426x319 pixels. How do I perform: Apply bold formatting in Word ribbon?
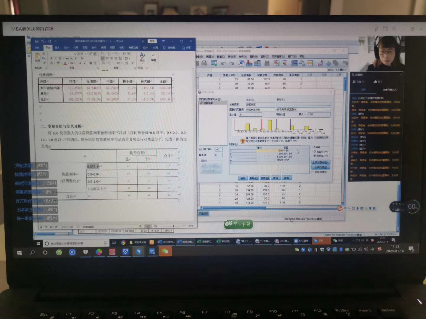click(51, 58)
